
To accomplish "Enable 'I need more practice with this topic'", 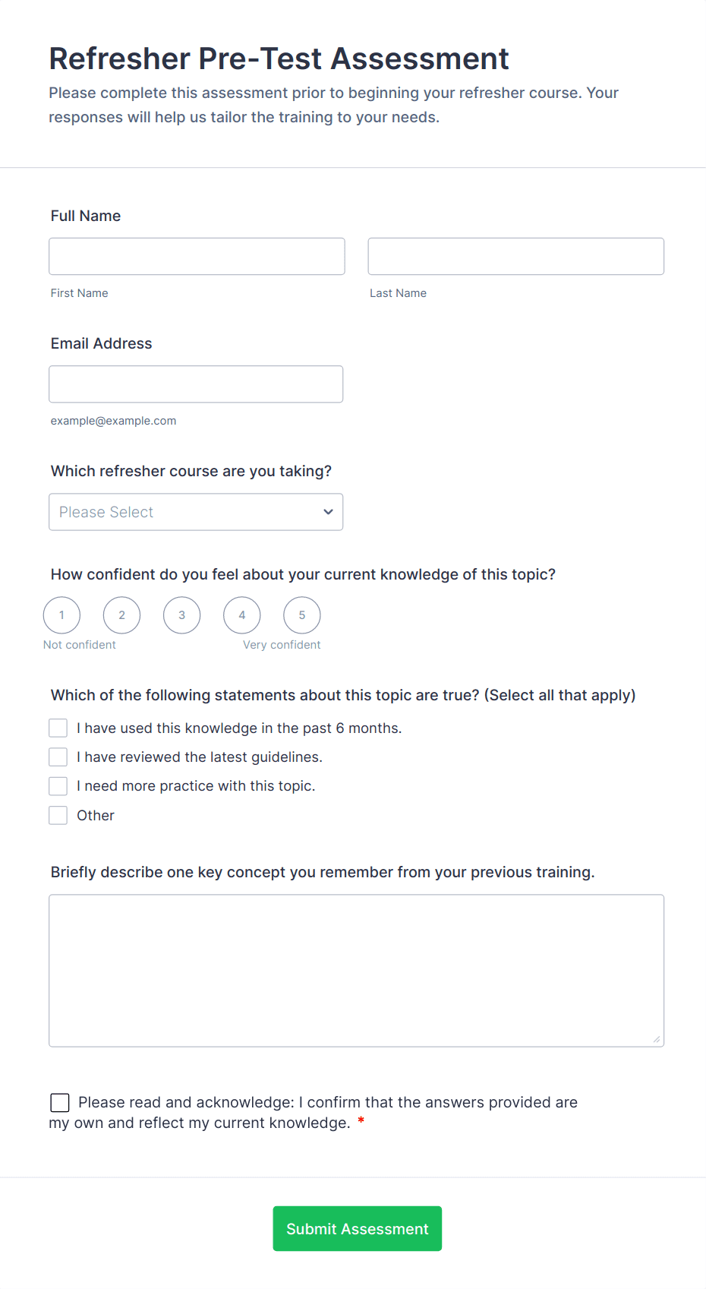I will coord(58,785).
